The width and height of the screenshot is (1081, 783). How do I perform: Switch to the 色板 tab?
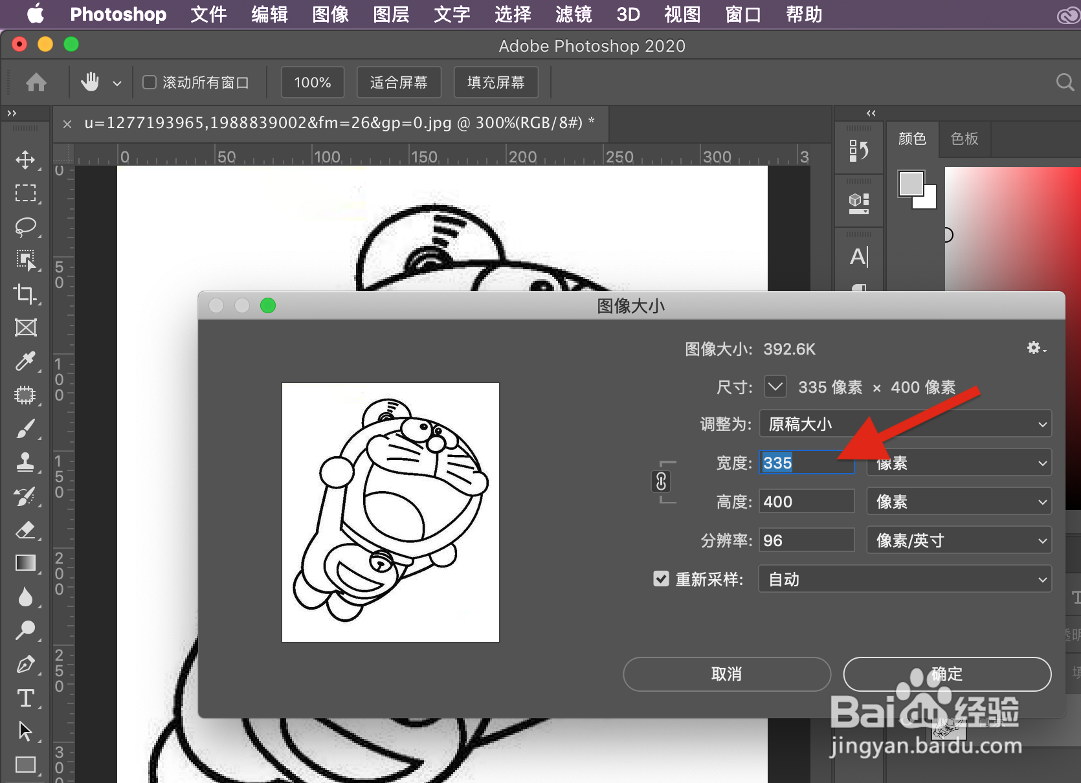(964, 138)
